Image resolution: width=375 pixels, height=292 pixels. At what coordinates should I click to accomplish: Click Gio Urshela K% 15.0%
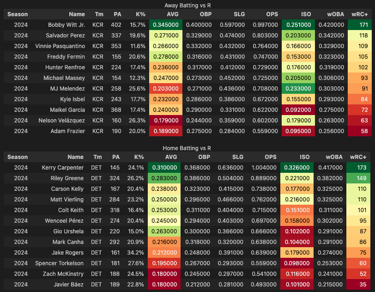tap(136, 231)
